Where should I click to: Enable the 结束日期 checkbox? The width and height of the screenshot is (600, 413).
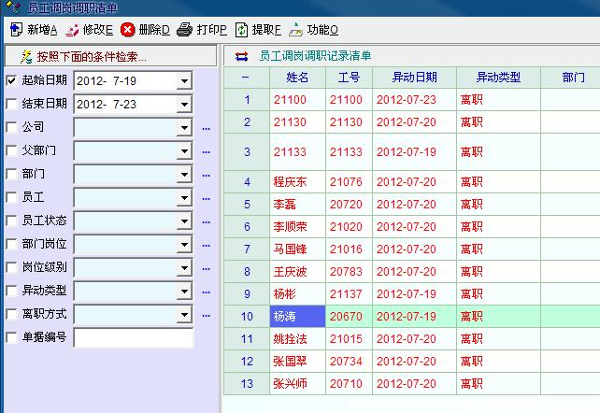12,104
